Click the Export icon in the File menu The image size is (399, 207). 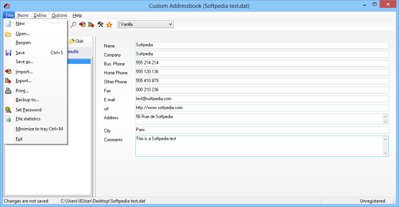tap(8, 81)
